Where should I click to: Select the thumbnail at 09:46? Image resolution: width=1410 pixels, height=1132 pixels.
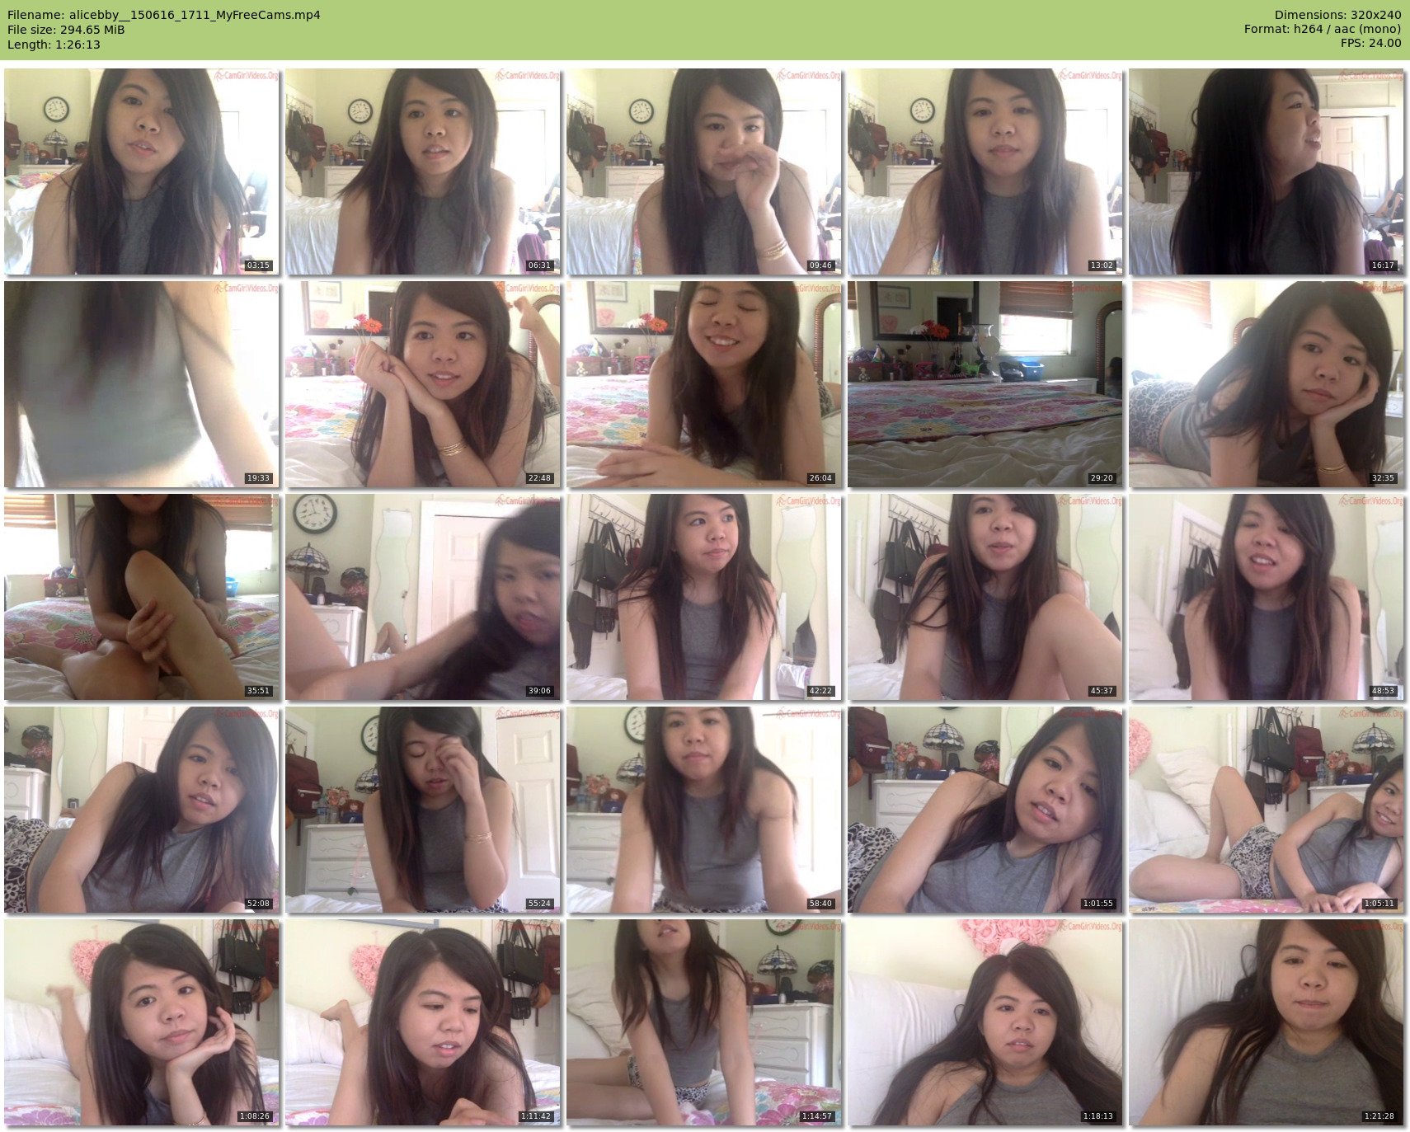click(x=703, y=171)
